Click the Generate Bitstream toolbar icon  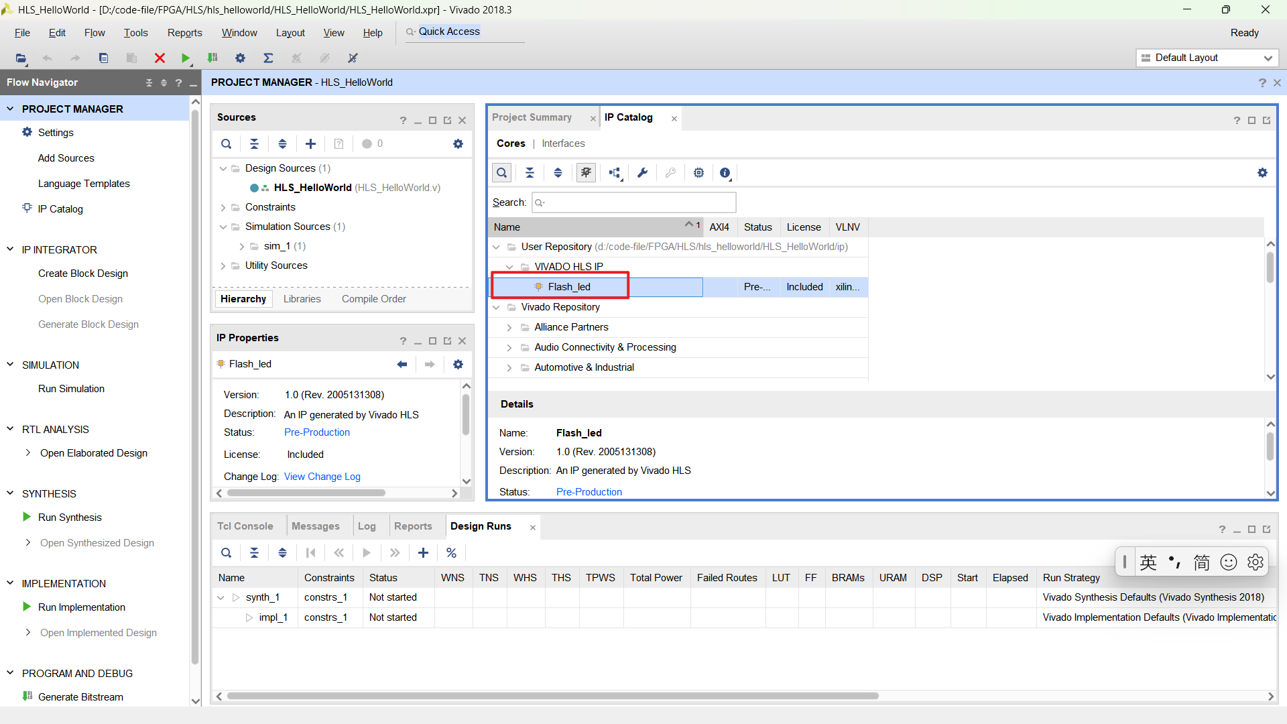pyautogui.click(x=212, y=58)
